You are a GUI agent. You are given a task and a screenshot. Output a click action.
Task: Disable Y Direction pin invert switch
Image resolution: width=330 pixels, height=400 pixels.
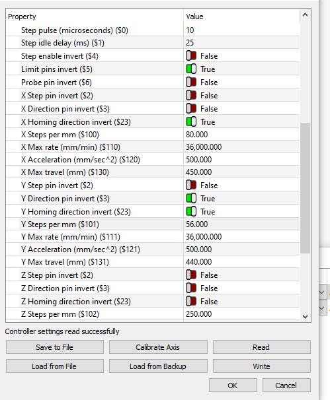191,199
